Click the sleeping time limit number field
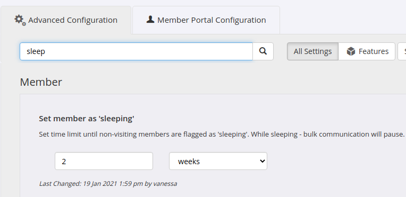 (x=104, y=161)
